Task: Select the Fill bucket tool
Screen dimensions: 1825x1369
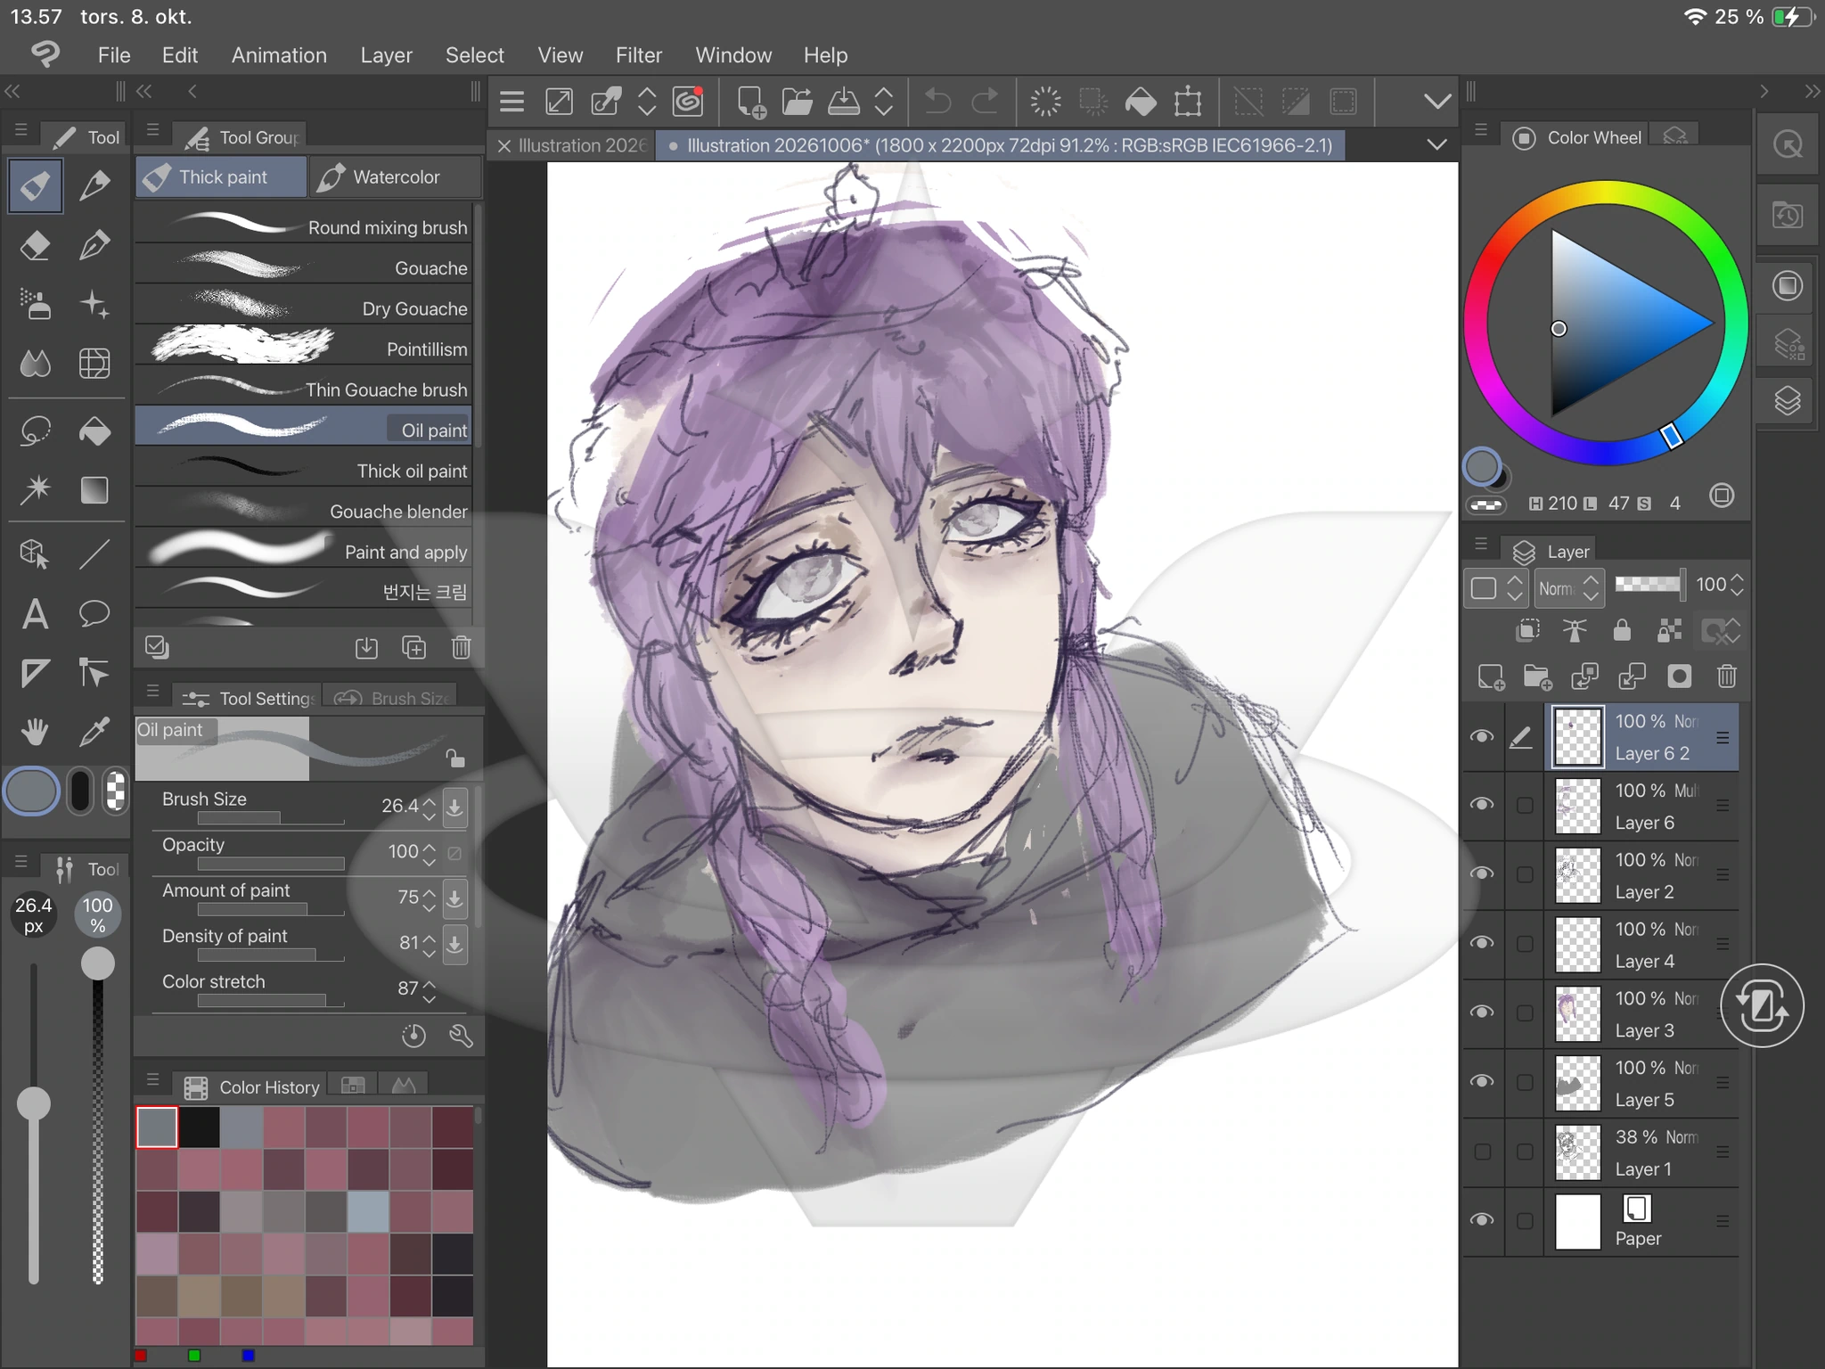Action: [94, 431]
